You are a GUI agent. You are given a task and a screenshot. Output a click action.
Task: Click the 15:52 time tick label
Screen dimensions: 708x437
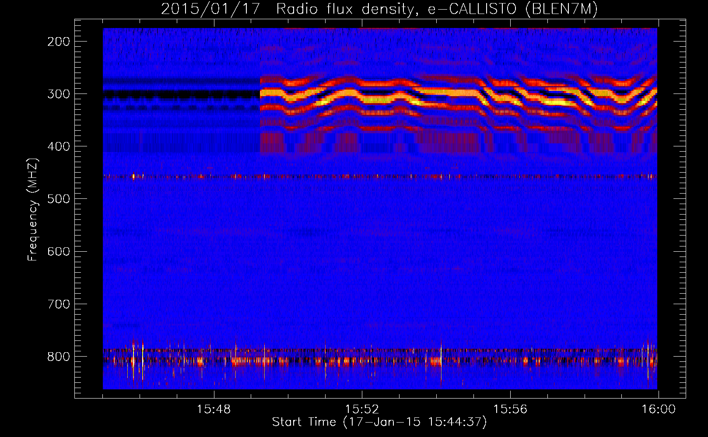362,409
